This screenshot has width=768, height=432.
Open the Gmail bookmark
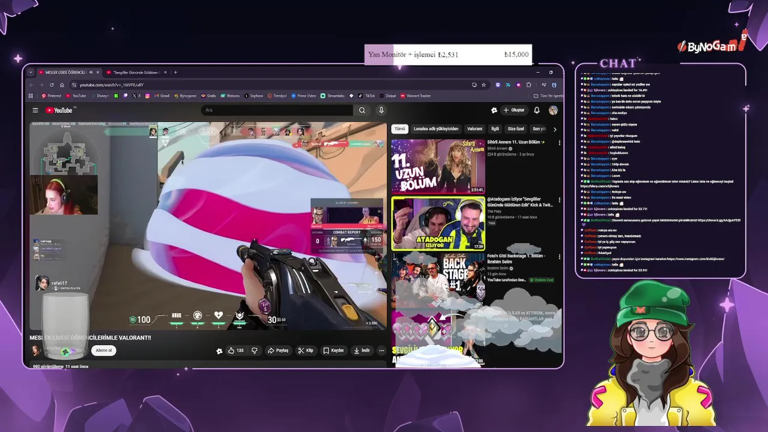161,96
